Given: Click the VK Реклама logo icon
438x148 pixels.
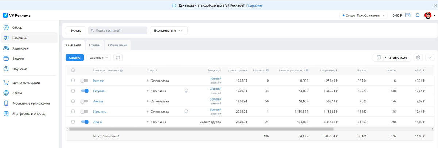Looking at the screenshot, I should (5, 15).
